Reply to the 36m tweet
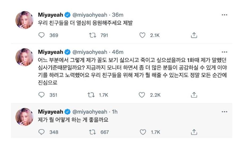The width and height of the screenshot is (250, 145). tap(41, 35)
